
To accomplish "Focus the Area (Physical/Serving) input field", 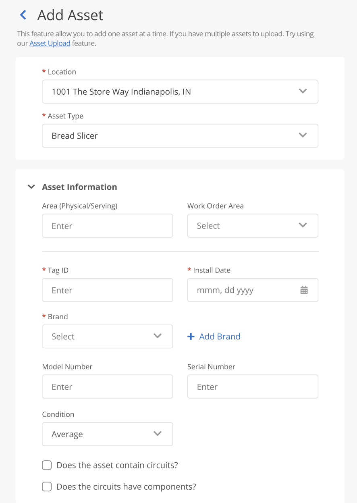I will [x=108, y=226].
